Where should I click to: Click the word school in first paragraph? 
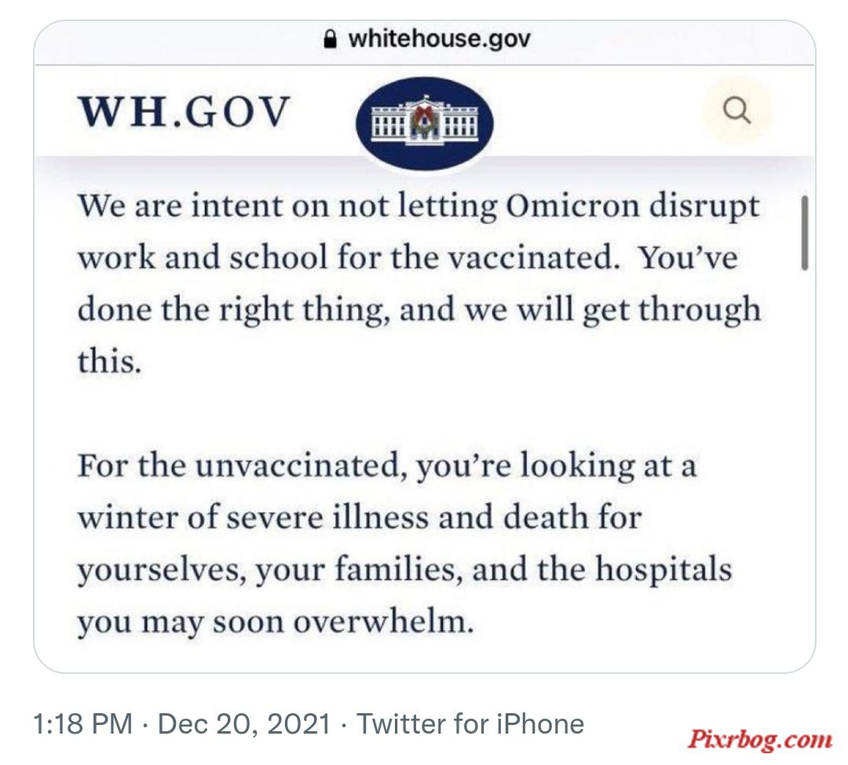tap(279, 257)
